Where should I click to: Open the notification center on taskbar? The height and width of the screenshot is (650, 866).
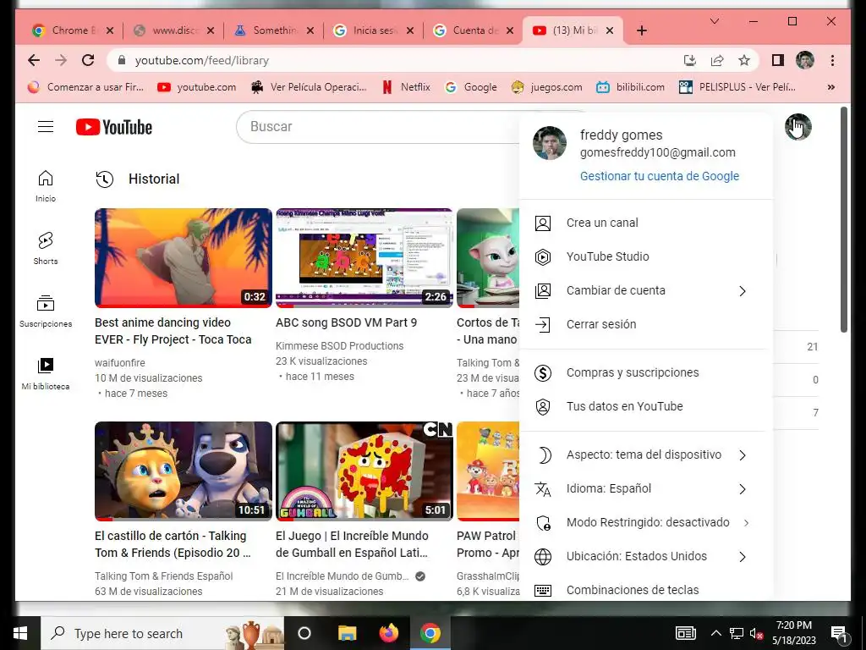point(839,633)
